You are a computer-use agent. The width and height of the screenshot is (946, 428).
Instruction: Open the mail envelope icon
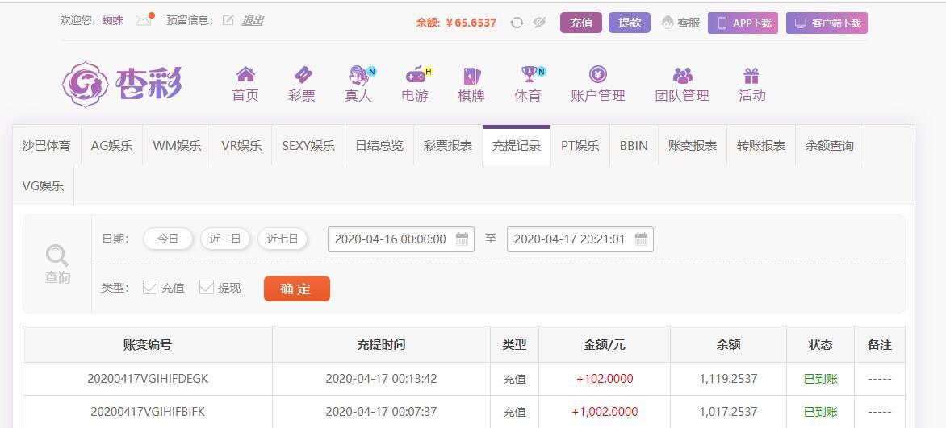(x=143, y=20)
